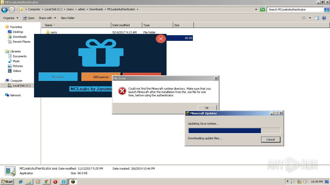
Task: Launch Opera browser from taskbar
Action: point(55,182)
